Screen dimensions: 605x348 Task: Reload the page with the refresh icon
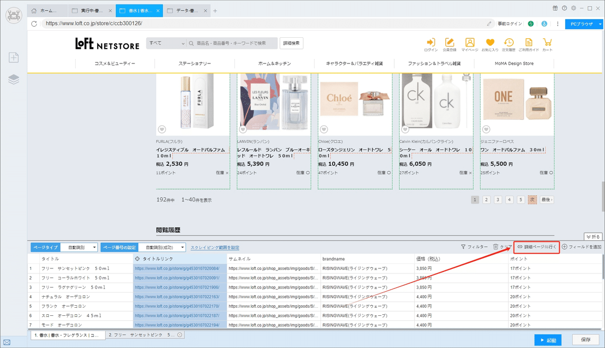pyautogui.click(x=34, y=23)
